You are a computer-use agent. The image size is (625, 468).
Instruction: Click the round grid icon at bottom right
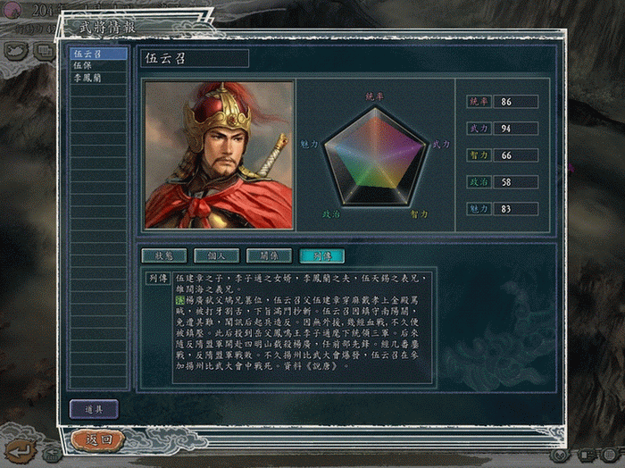point(610,455)
